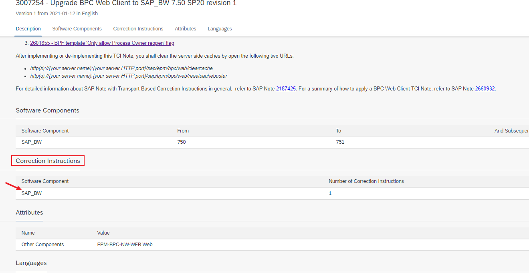The height and width of the screenshot is (273, 529).
Task: Click the version 1 date line
Action: [57, 14]
